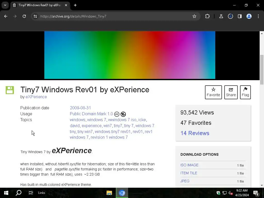264x198 pixels.
Task: Go back to the previous page
Action: 6,16
